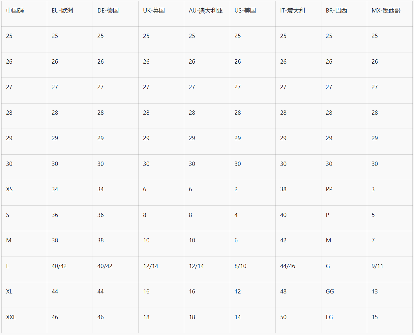This screenshot has width=414, height=335.
Task: Click 50 in the XXL row
Action: [x=283, y=317]
